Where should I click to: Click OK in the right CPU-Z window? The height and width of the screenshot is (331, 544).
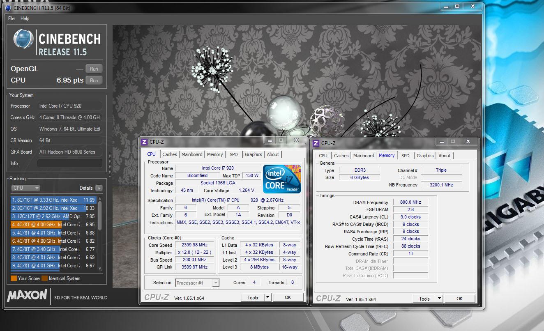460,299
